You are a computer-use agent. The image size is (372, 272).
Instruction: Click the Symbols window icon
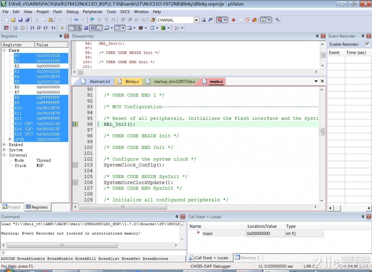(x=86, y=28)
